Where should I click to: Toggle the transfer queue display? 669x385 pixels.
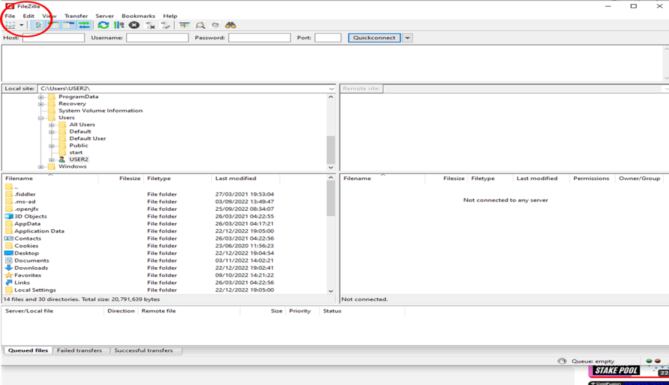[x=84, y=26]
